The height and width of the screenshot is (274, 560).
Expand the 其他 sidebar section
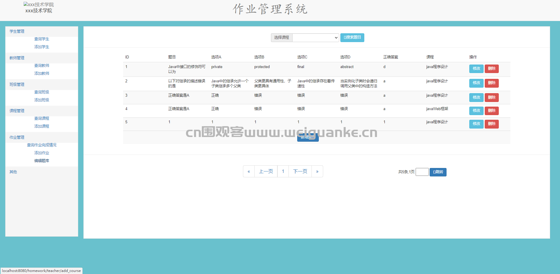point(13,172)
